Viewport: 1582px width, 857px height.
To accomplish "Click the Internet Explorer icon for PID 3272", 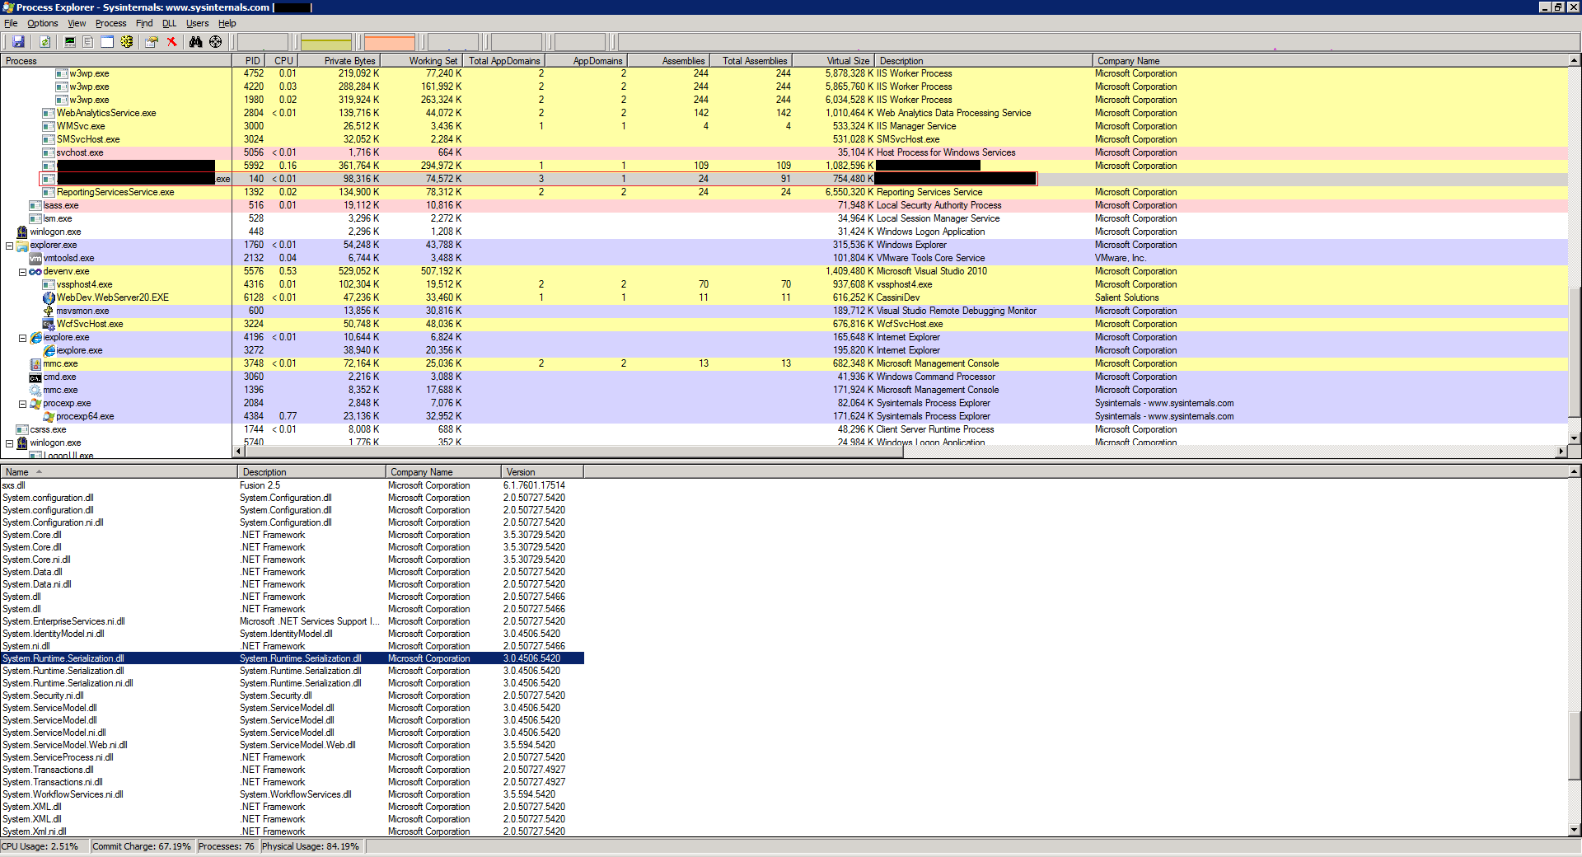I will click(x=49, y=350).
